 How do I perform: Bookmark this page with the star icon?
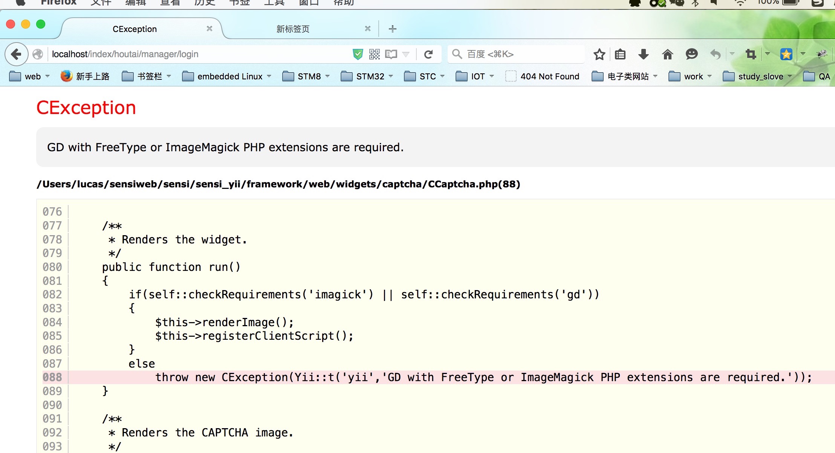point(599,54)
